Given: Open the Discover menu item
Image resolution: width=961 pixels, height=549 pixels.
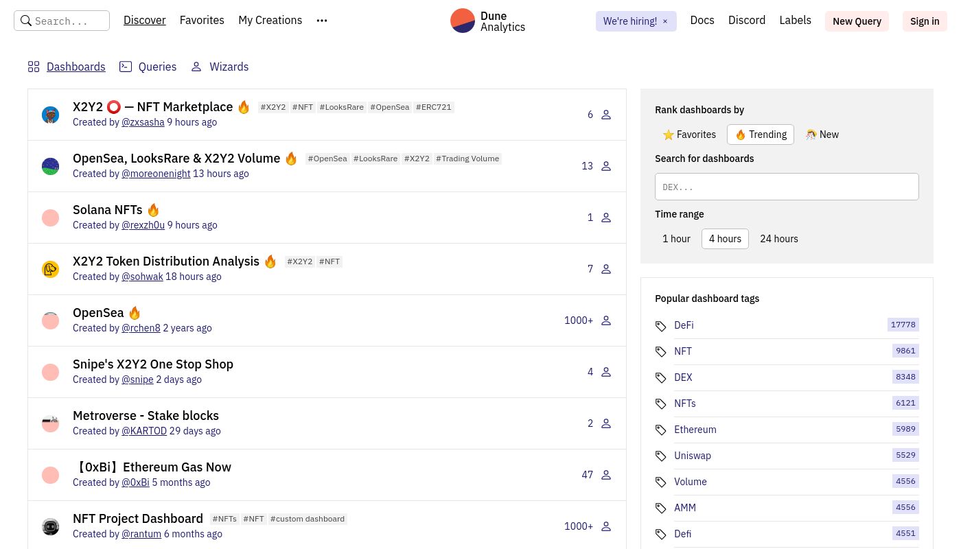Looking at the screenshot, I should [x=145, y=21].
